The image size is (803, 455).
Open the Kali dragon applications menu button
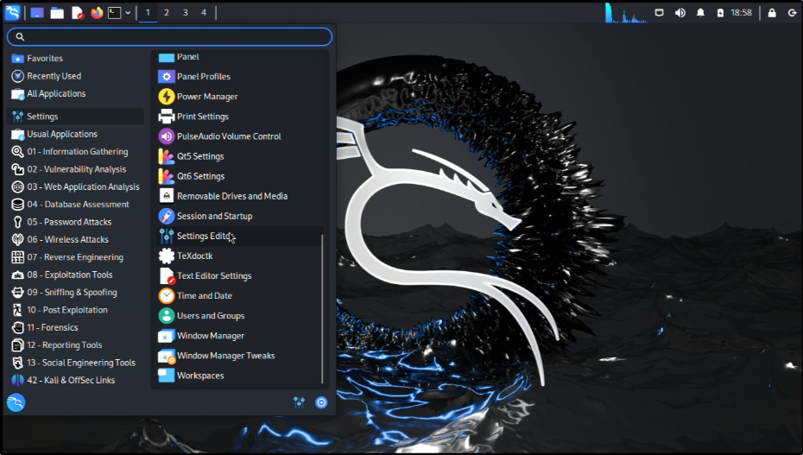click(12, 12)
